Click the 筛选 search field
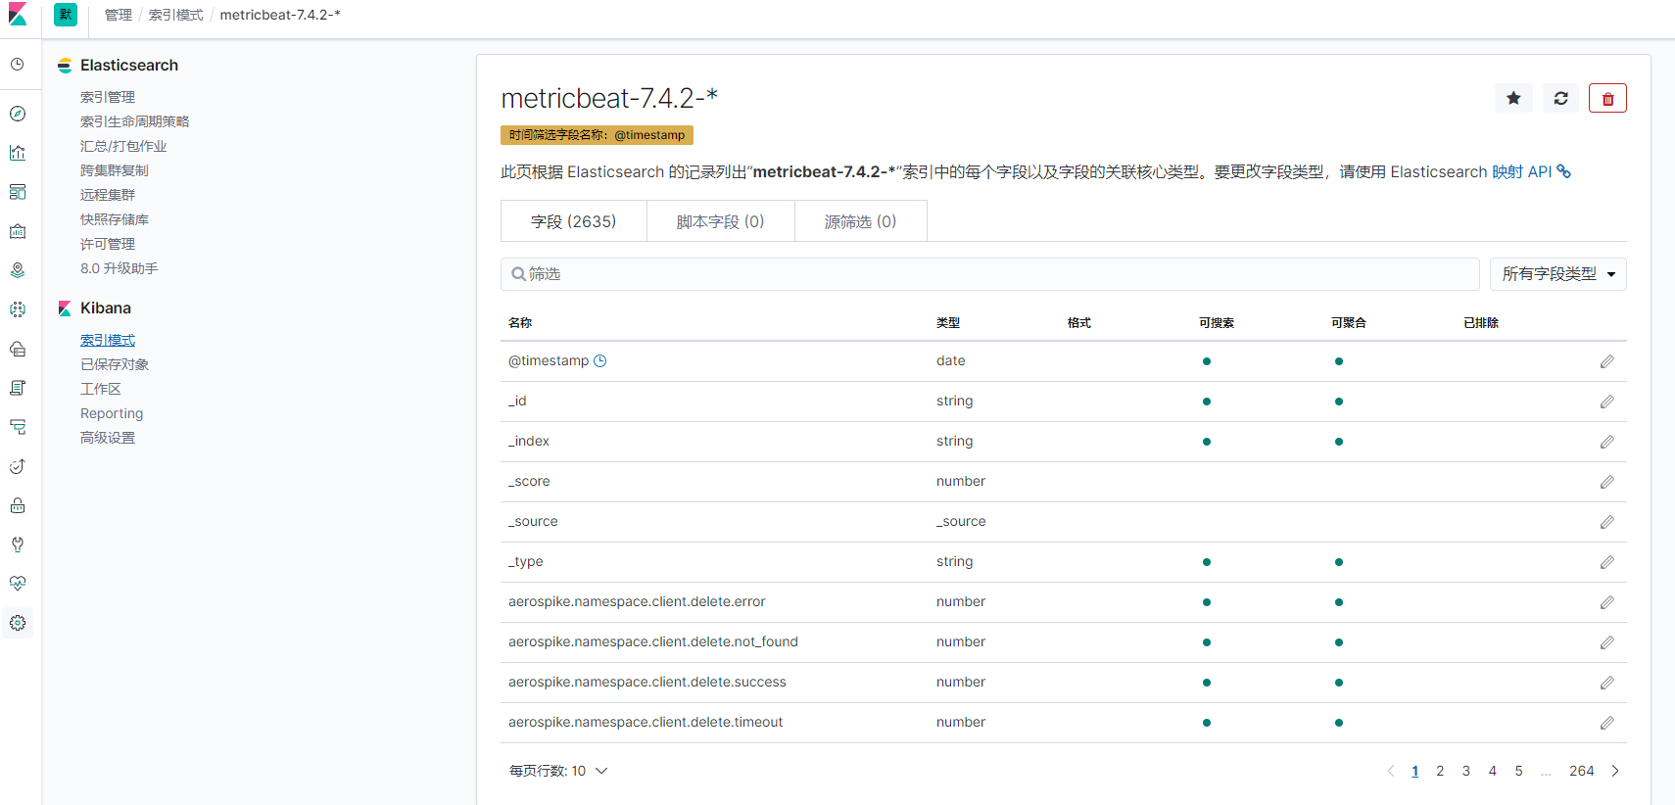This screenshot has height=805, width=1675. [x=990, y=274]
